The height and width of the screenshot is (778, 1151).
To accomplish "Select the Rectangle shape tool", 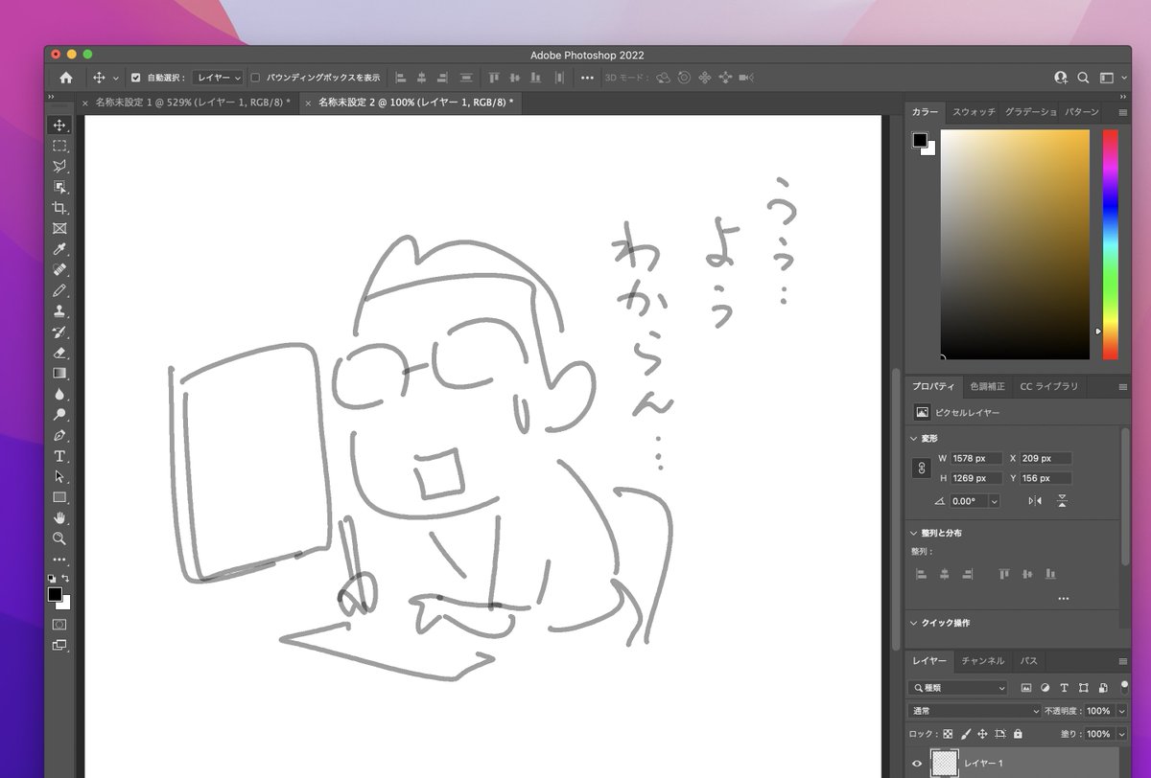I will point(59,497).
